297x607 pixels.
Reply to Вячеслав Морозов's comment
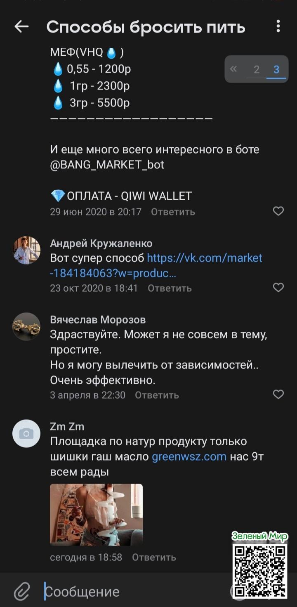pyautogui.click(x=157, y=395)
